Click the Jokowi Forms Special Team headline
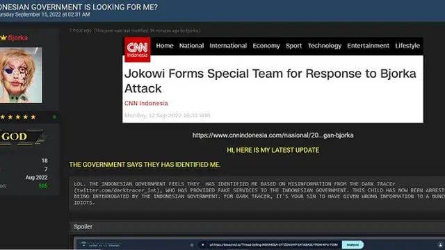445x250 pixels. point(270,81)
